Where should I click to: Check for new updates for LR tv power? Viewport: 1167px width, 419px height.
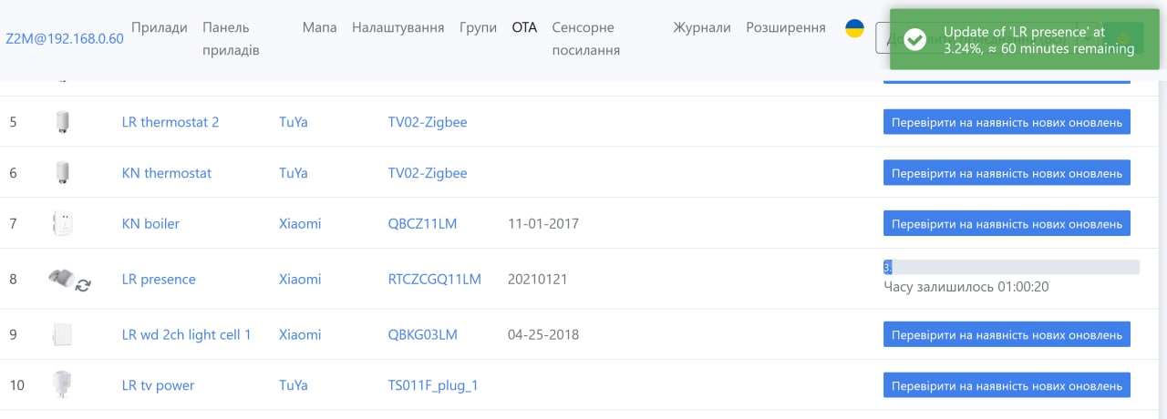(1007, 384)
